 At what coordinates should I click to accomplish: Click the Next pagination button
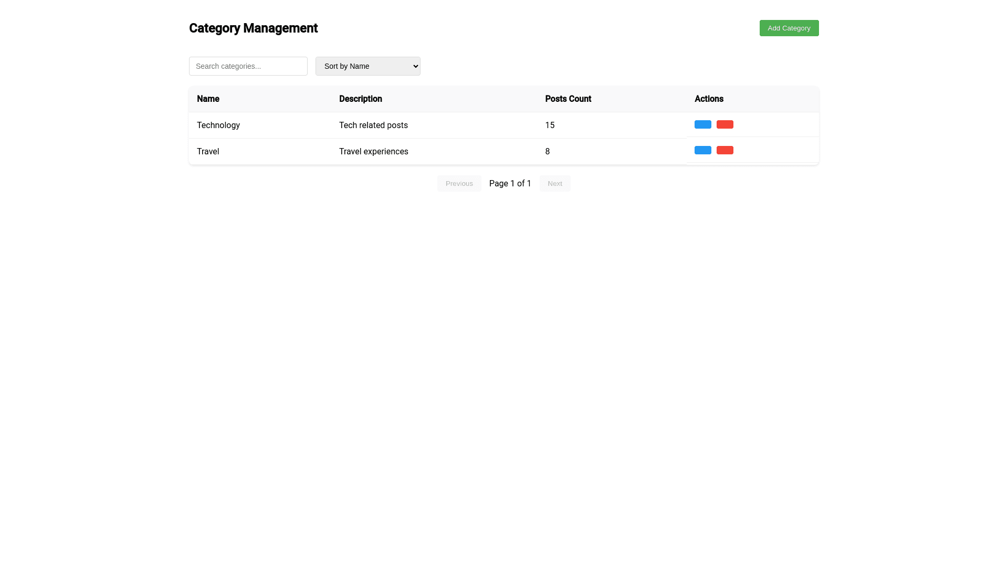(555, 183)
